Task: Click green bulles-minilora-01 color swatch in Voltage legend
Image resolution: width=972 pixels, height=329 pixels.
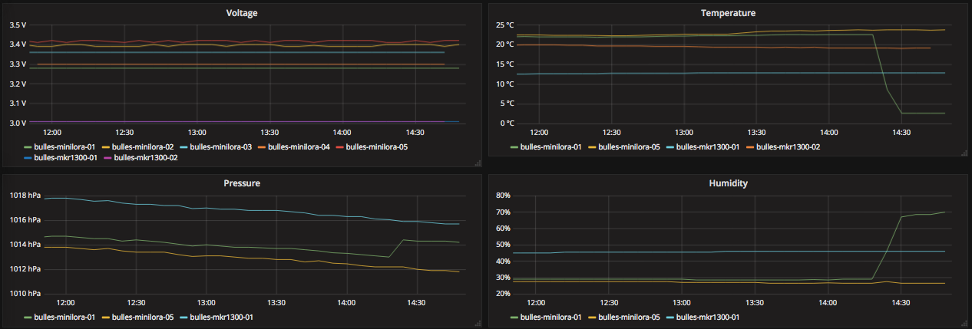Action: point(28,146)
